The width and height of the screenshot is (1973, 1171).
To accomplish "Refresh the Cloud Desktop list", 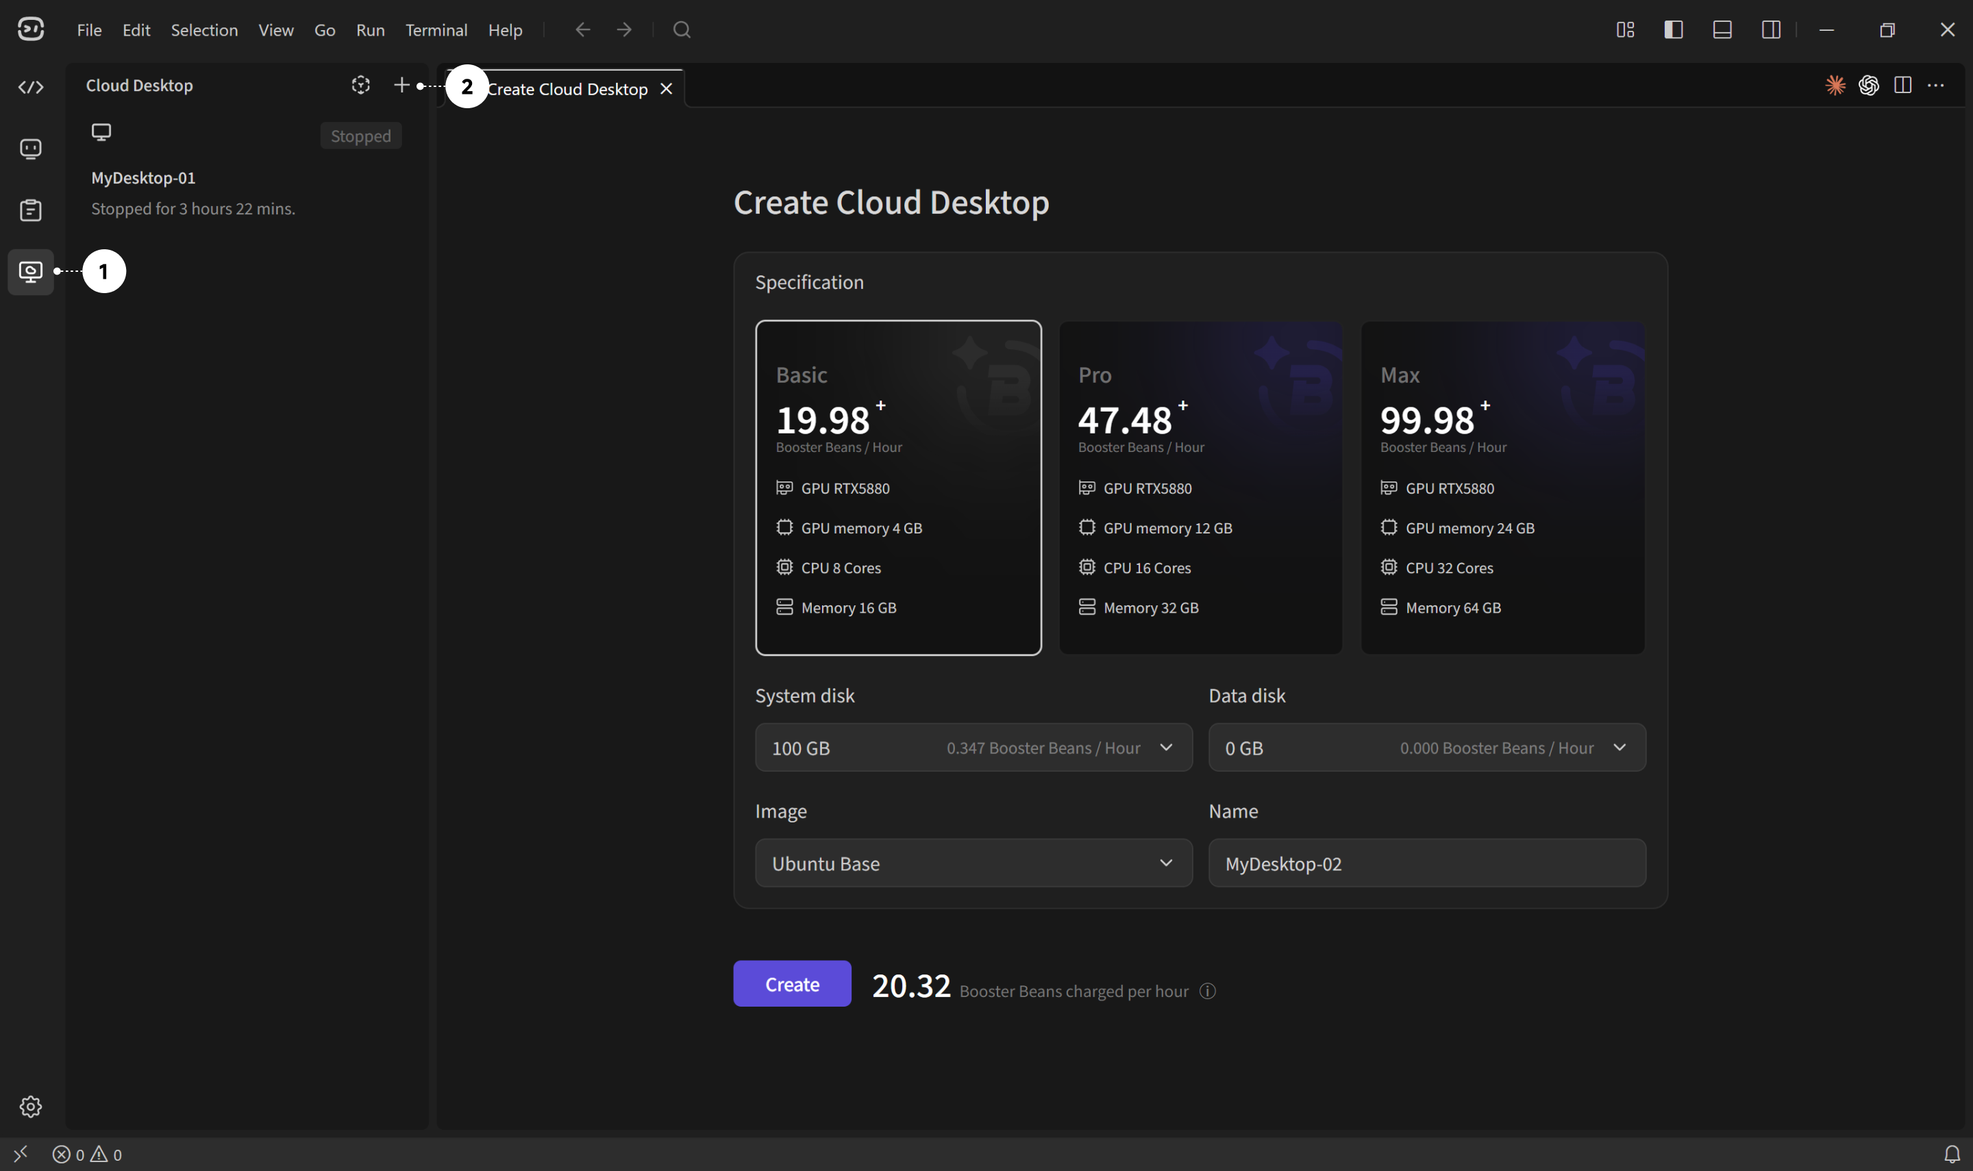I will pyautogui.click(x=360, y=84).
